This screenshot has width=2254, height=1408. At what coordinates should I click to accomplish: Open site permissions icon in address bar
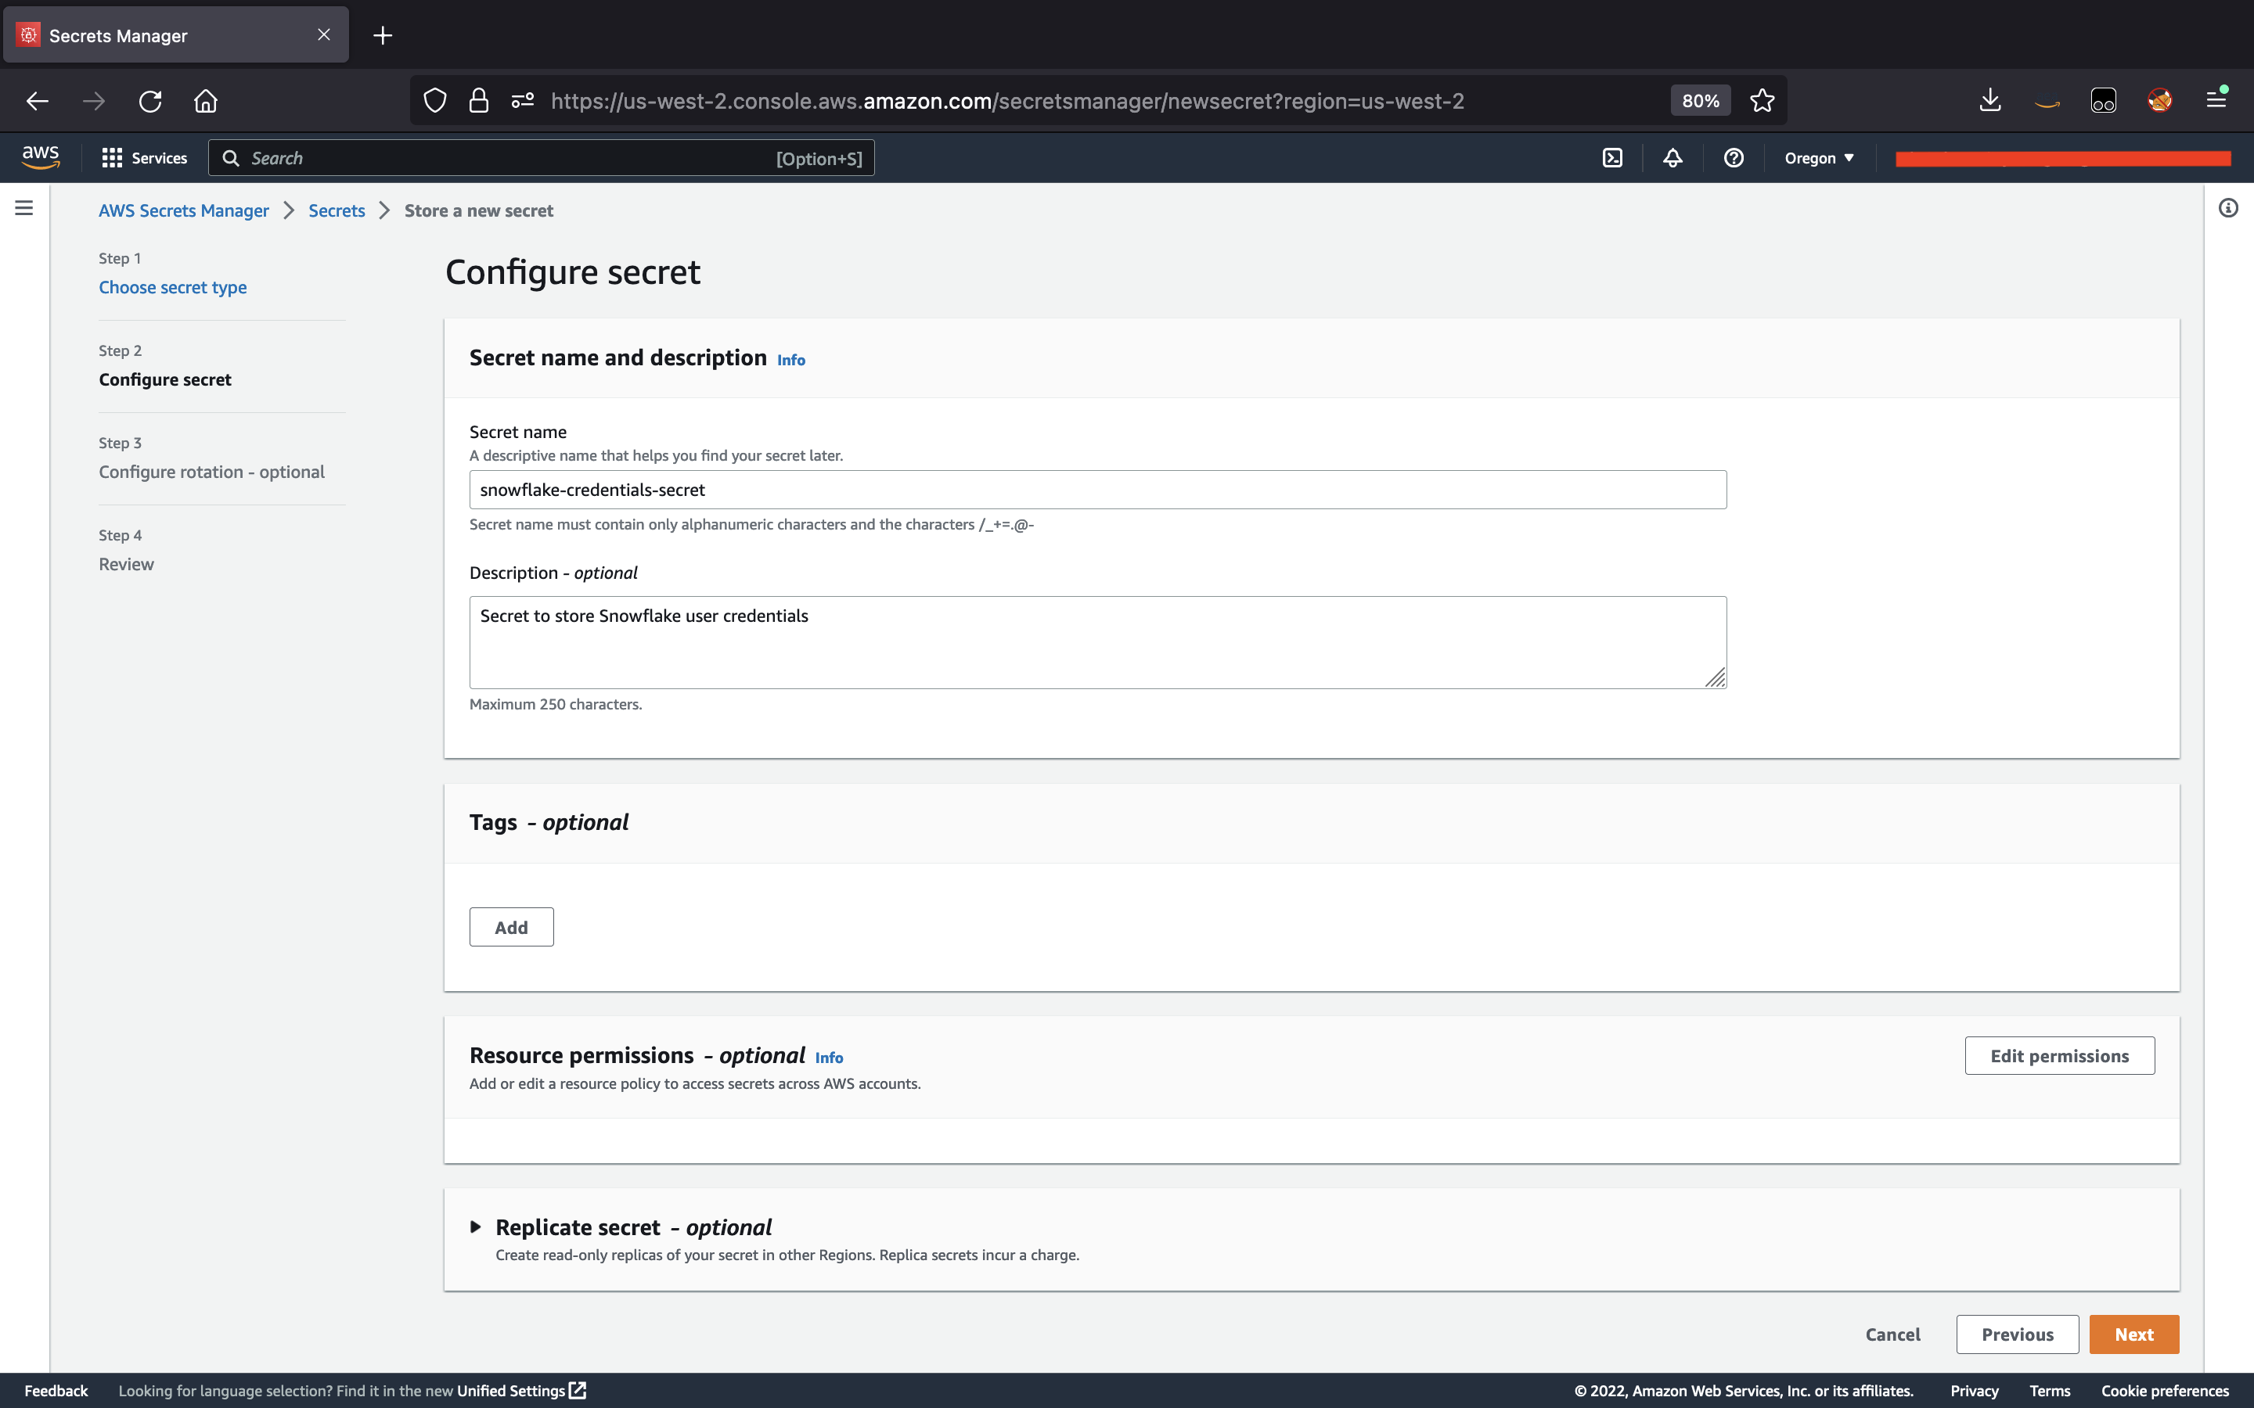pyautogui.click(x=523, y=101)
